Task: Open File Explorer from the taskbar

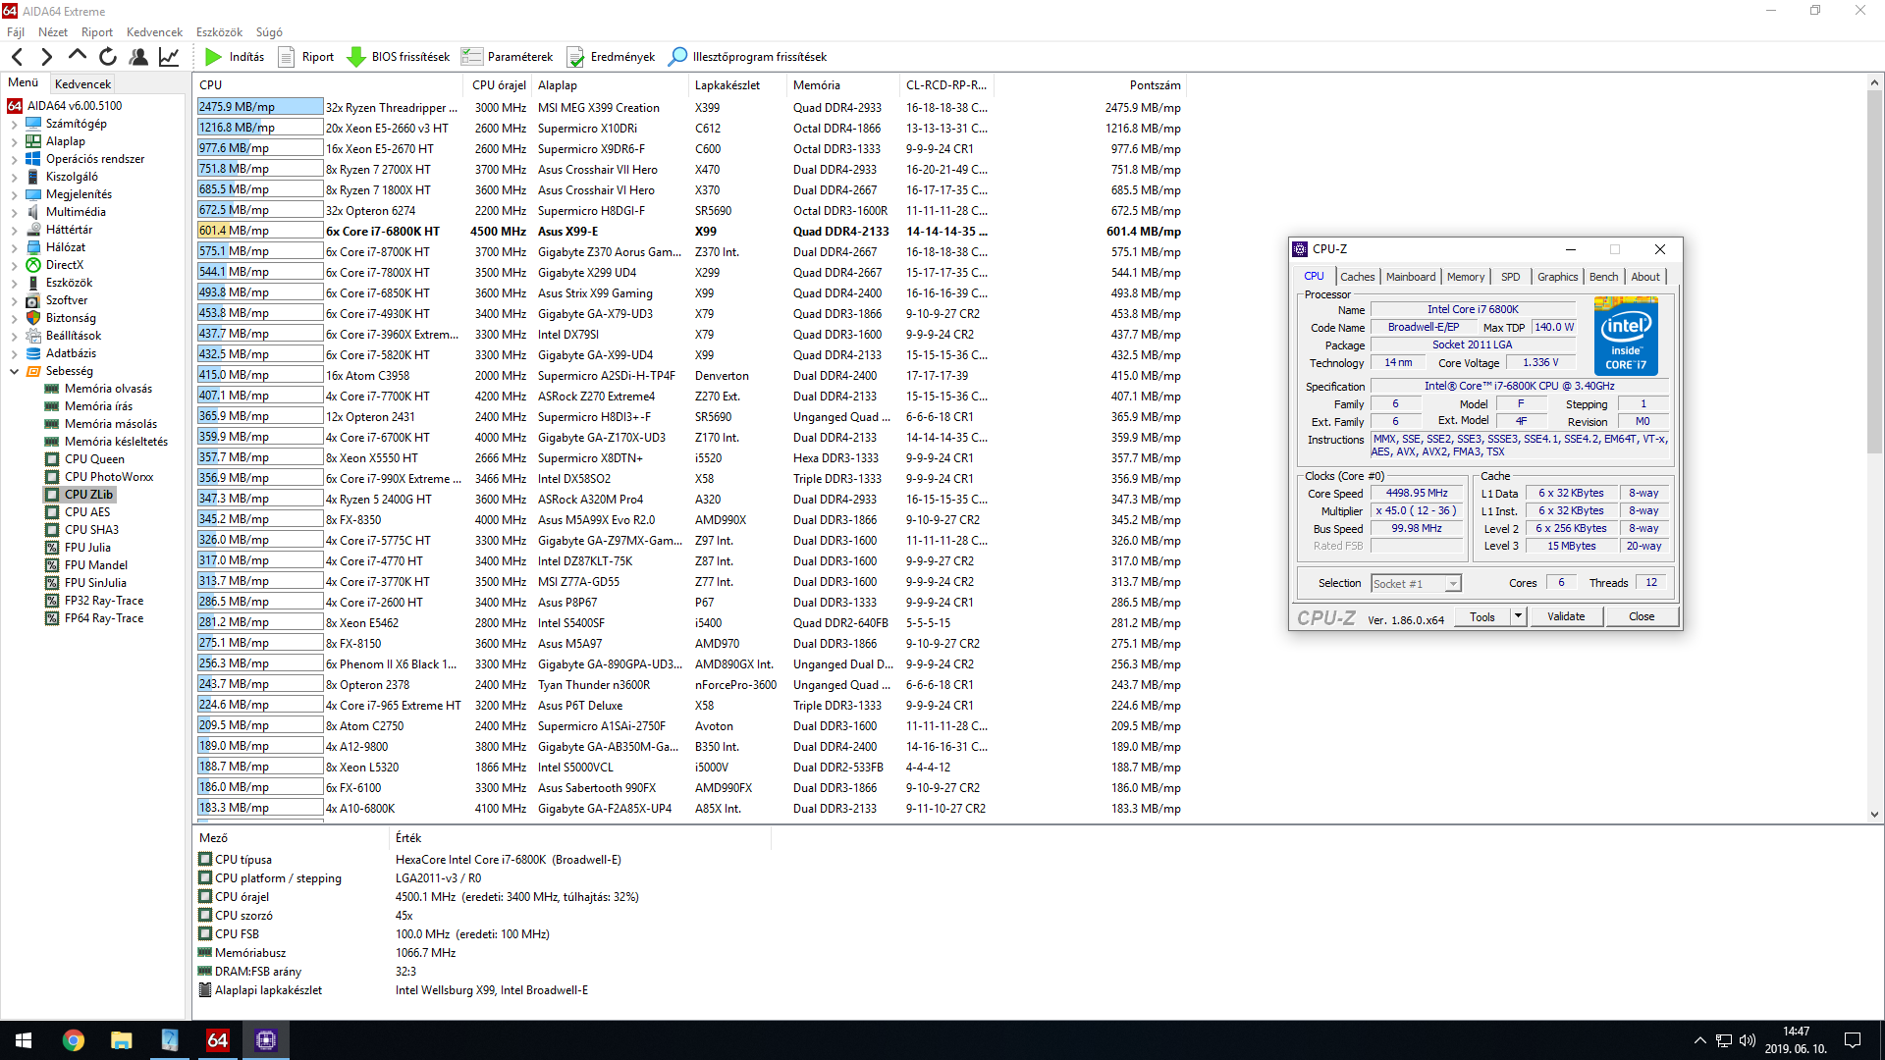Action: coord(121,1040)
